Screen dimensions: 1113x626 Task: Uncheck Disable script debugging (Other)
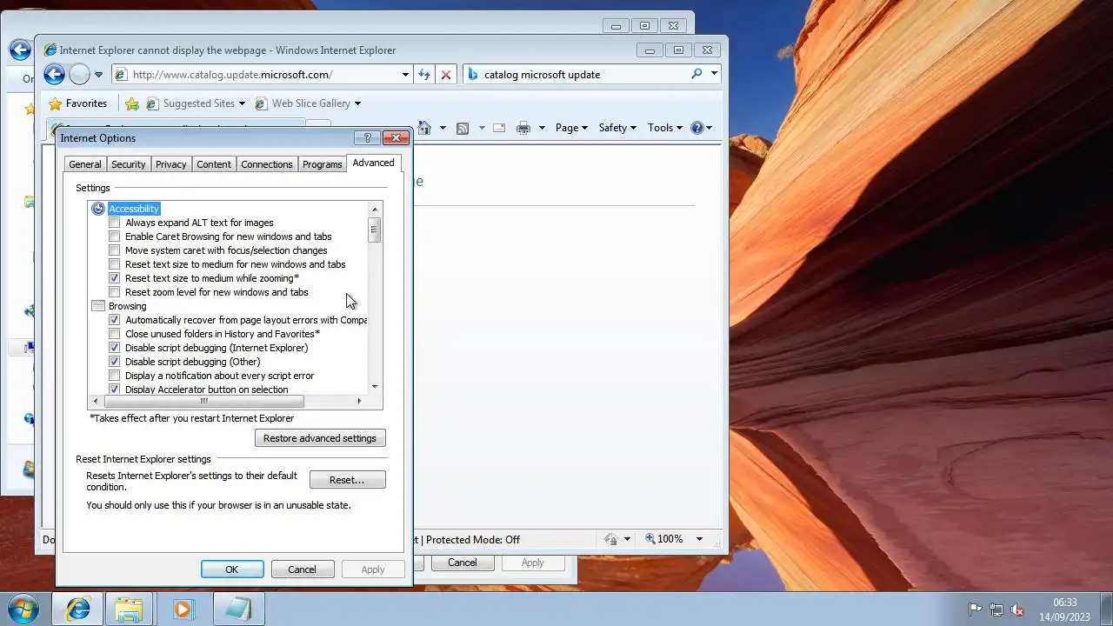(114, 362)
